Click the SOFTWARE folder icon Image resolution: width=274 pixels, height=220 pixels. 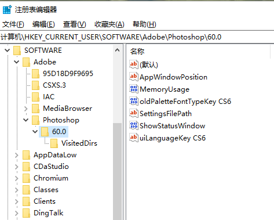17,51
